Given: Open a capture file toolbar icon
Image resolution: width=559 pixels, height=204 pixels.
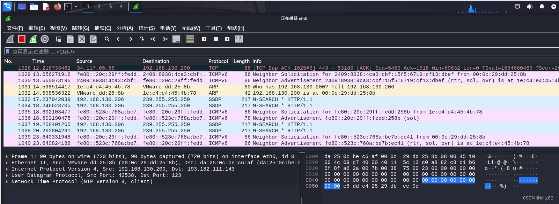Looking at the screenshot, I should click(59, 39).
